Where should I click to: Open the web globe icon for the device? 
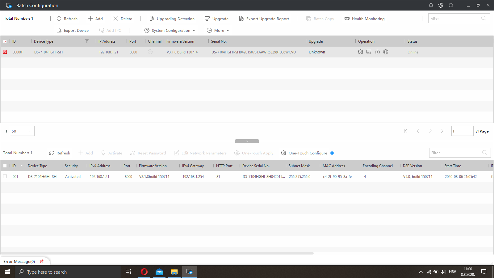(386, 52)
